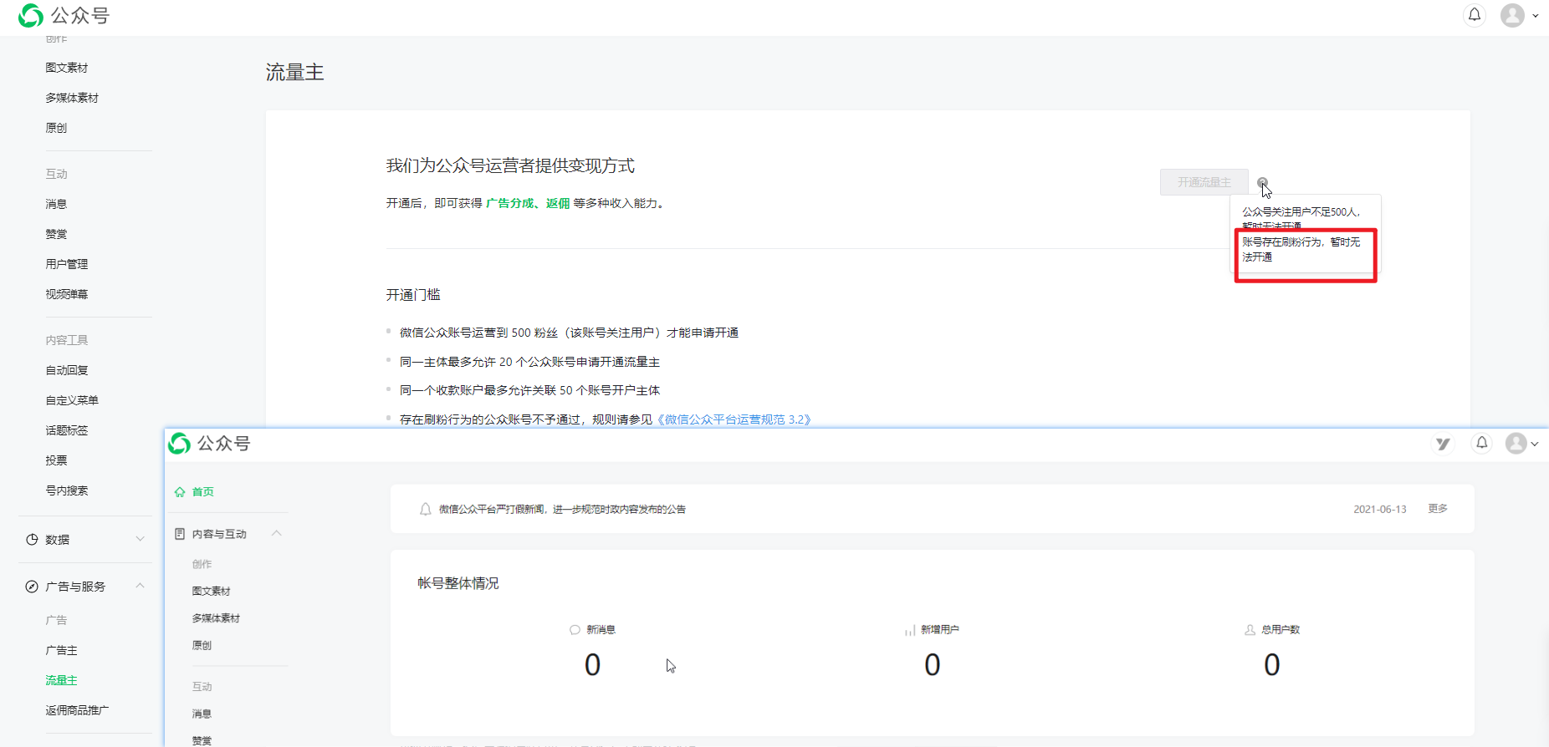Image resolution: width=1549 pixels, height=747 pixels.
Task: Select 投票 in the sidebar
Action: pyautogui.click(x=56, y=460)
